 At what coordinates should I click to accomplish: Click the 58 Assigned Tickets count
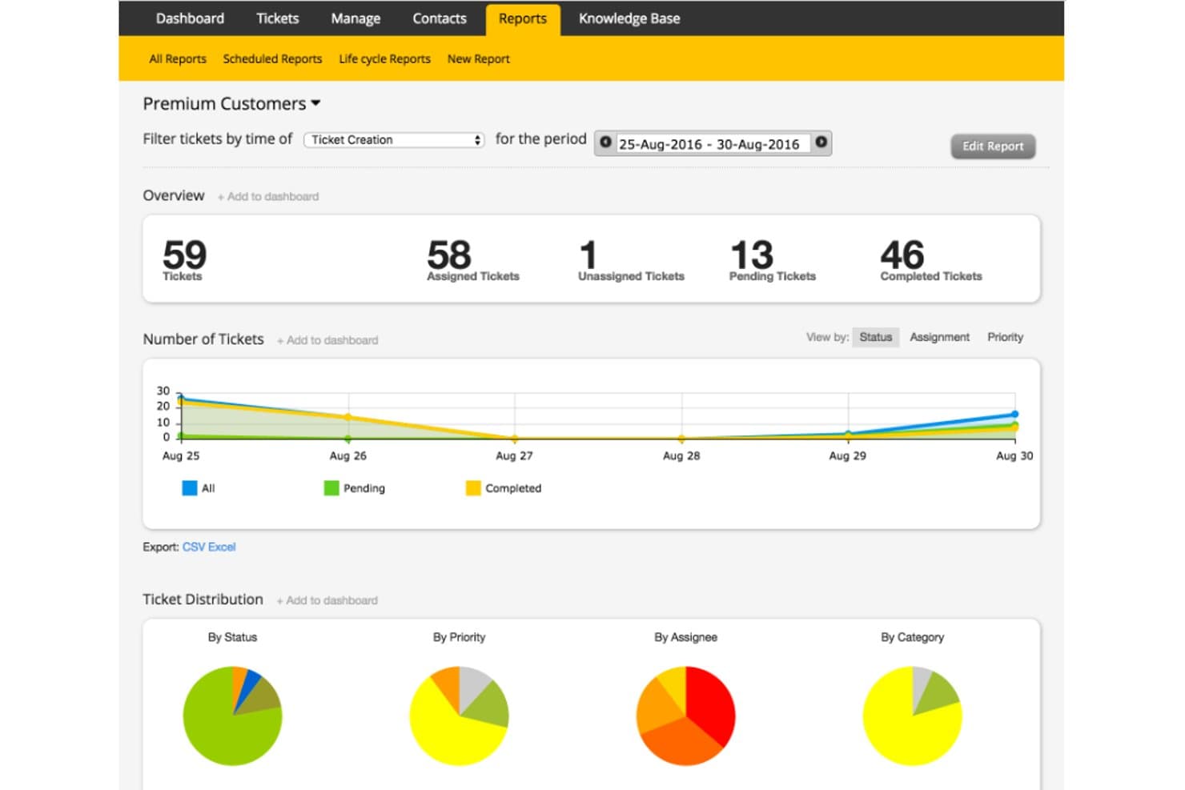[472, 260]
